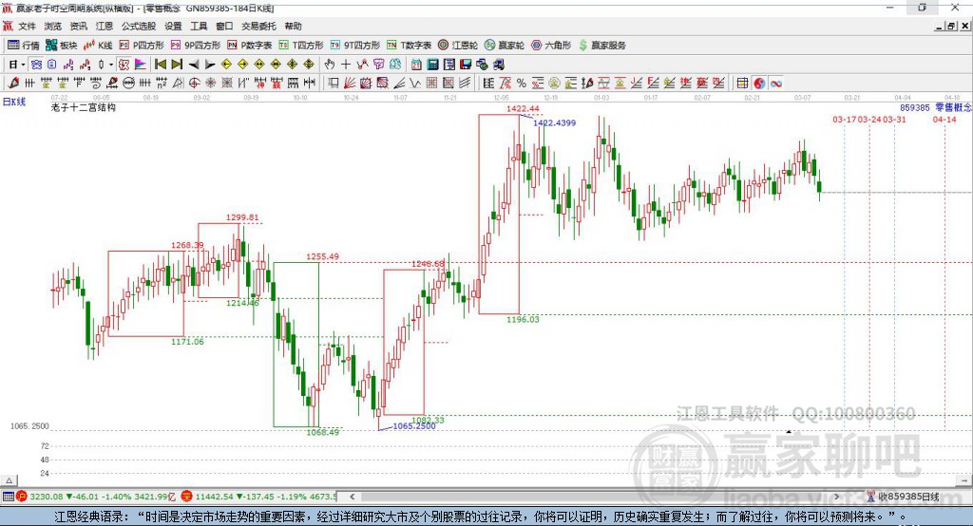Click the Shenzhen index 11442.54 status entry
The image size is (973, 526).
tap(259, 497)
